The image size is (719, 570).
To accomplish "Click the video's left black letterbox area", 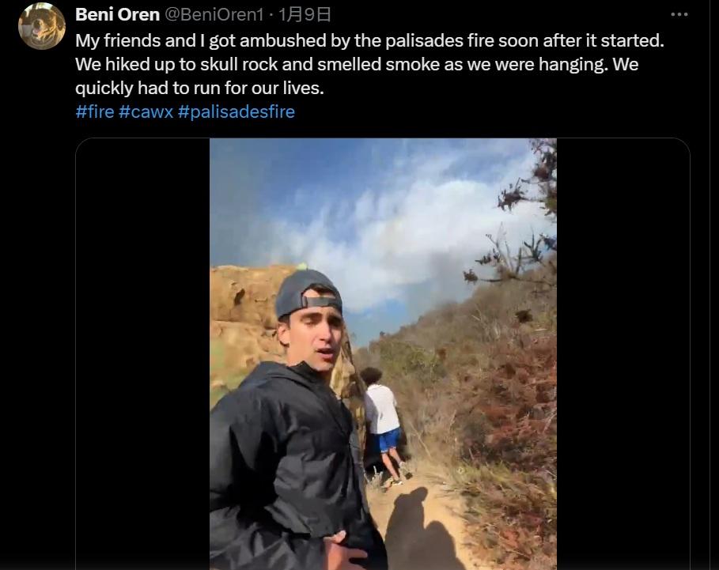I will (x=142, y=353).
